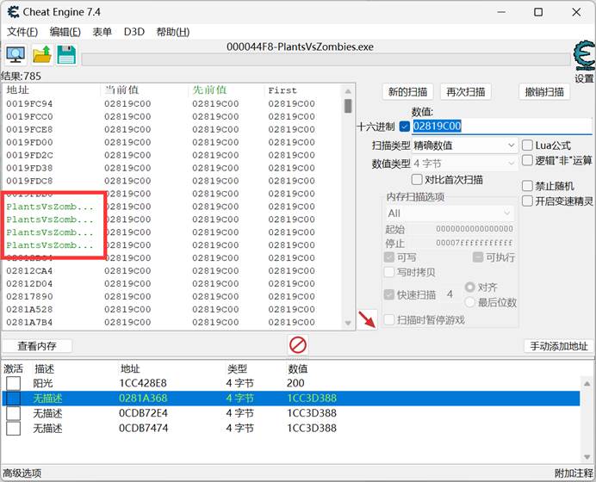The height and width of the screenshot is (482, 596).
Task: Toggle the 写时拷贝 checkbox
Action: coord(389,272)
